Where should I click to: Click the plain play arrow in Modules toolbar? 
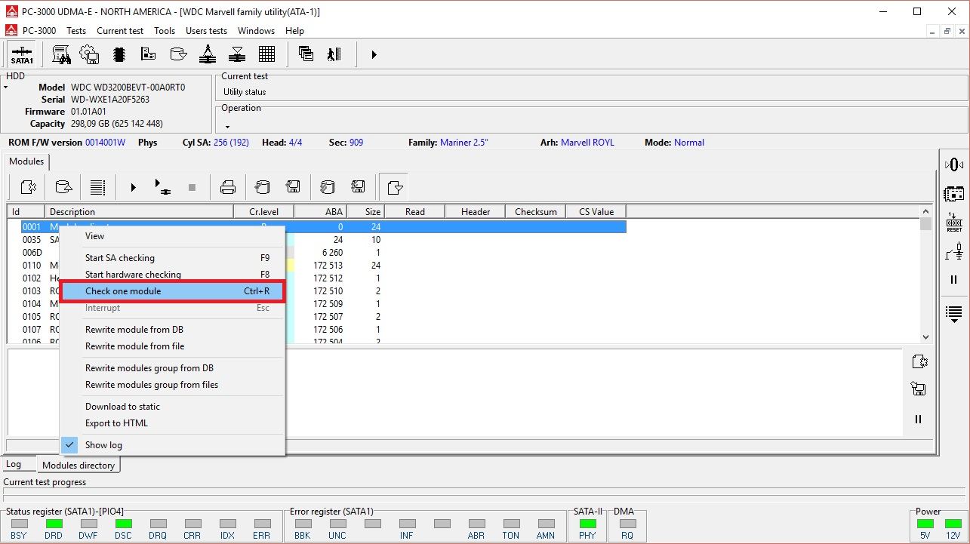[133, 187]
